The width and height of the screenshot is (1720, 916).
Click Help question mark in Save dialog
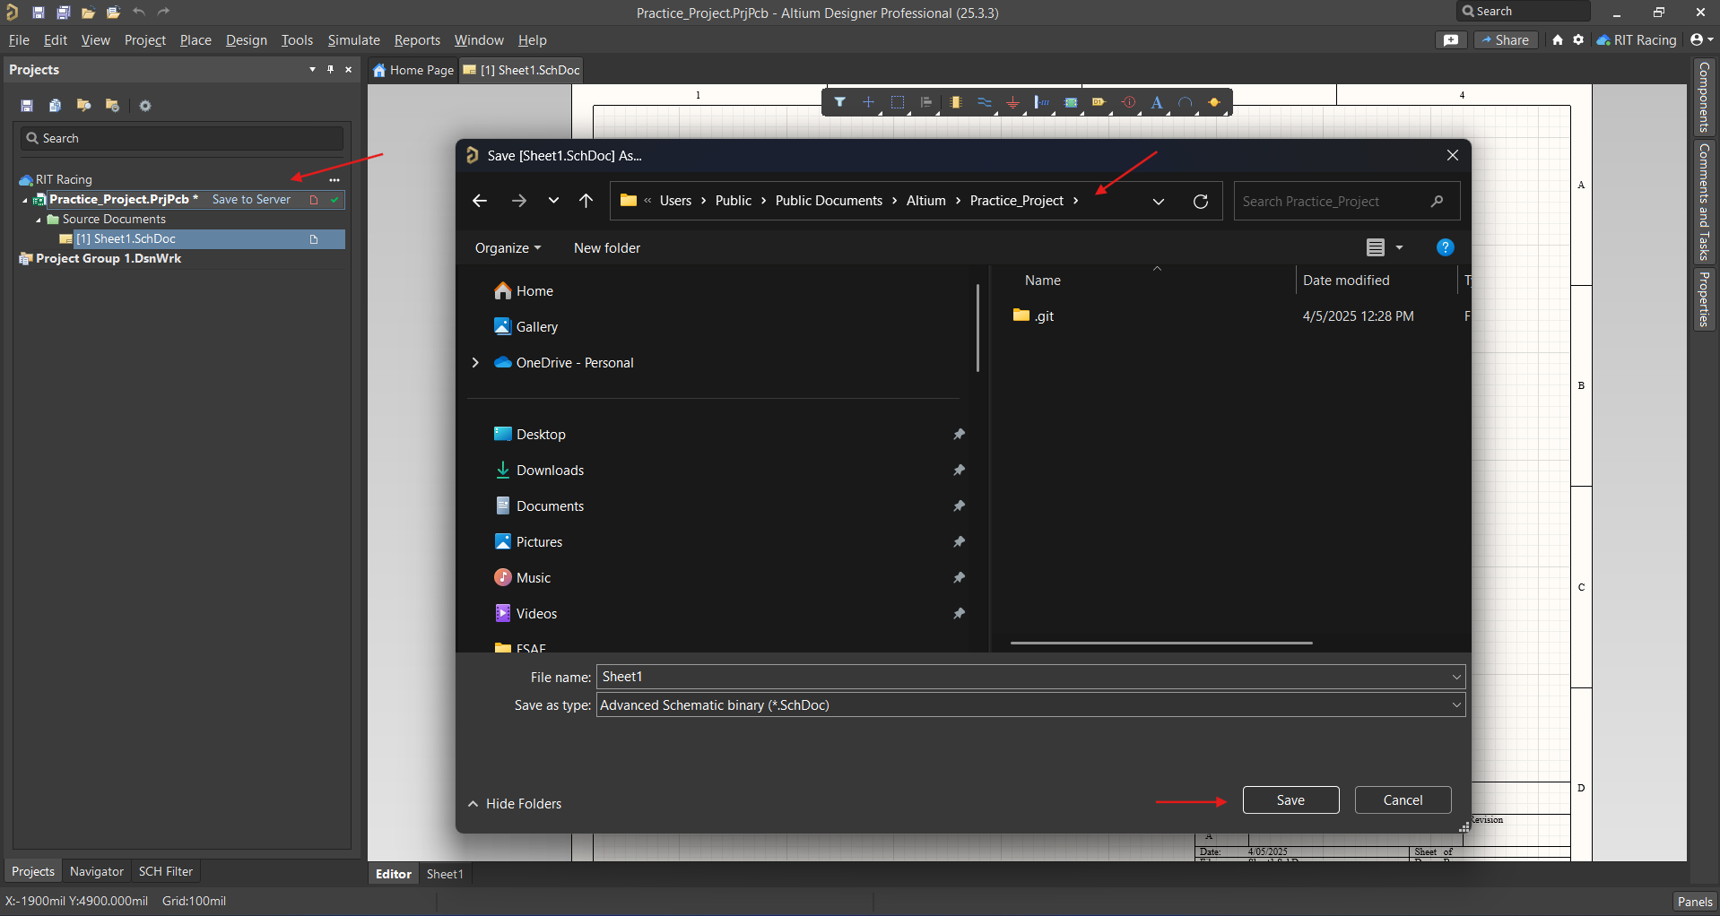(x=1445, y=247)
